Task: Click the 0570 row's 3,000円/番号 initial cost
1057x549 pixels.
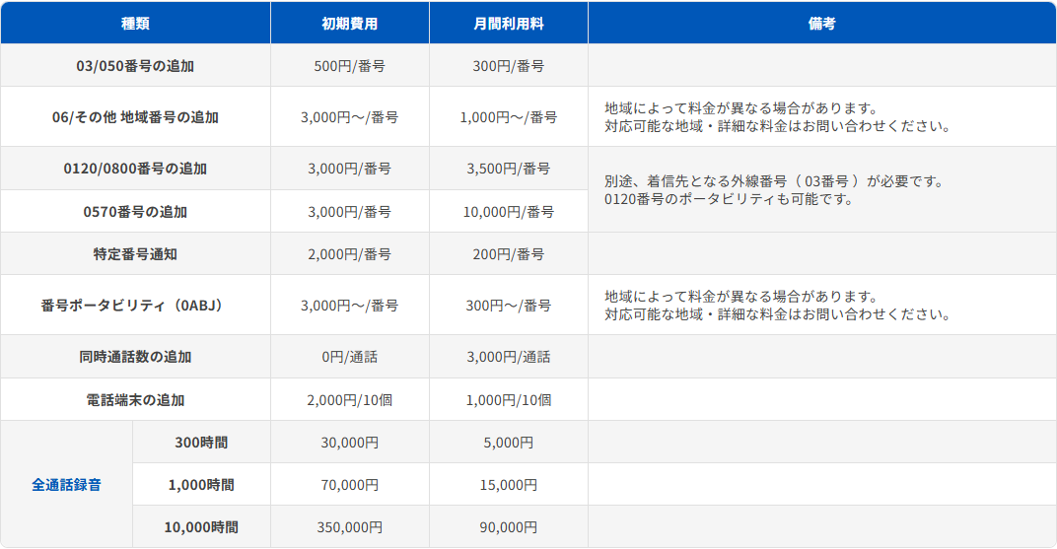Action: click(350, 212)
